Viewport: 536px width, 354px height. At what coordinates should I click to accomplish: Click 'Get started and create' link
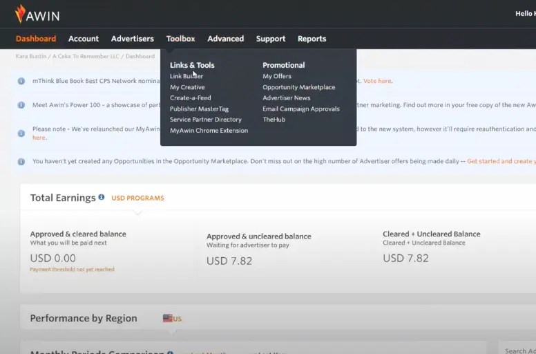pyautogui.click(x=501, y=161)
